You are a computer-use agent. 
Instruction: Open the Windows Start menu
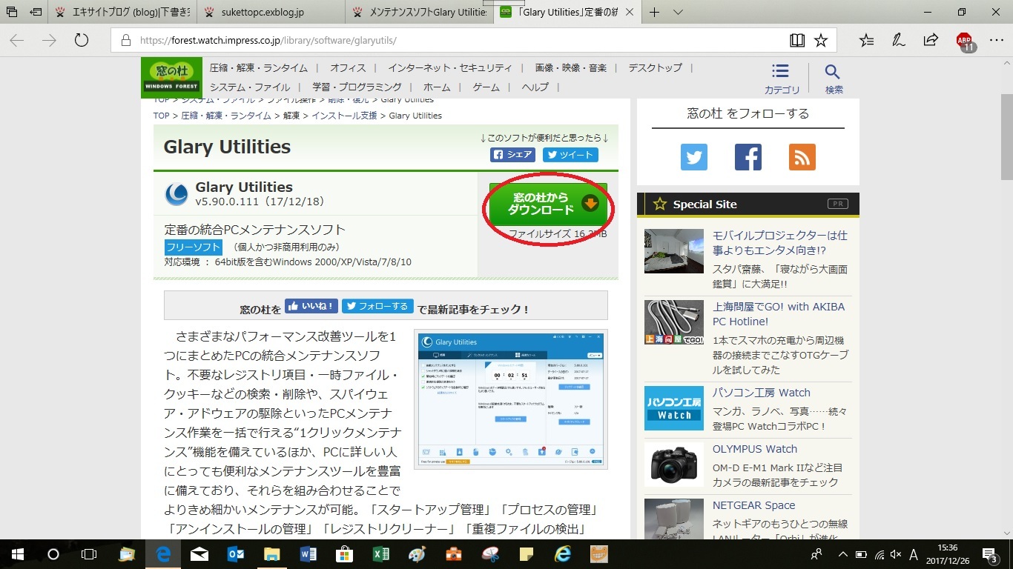click(x=18, y=554)
